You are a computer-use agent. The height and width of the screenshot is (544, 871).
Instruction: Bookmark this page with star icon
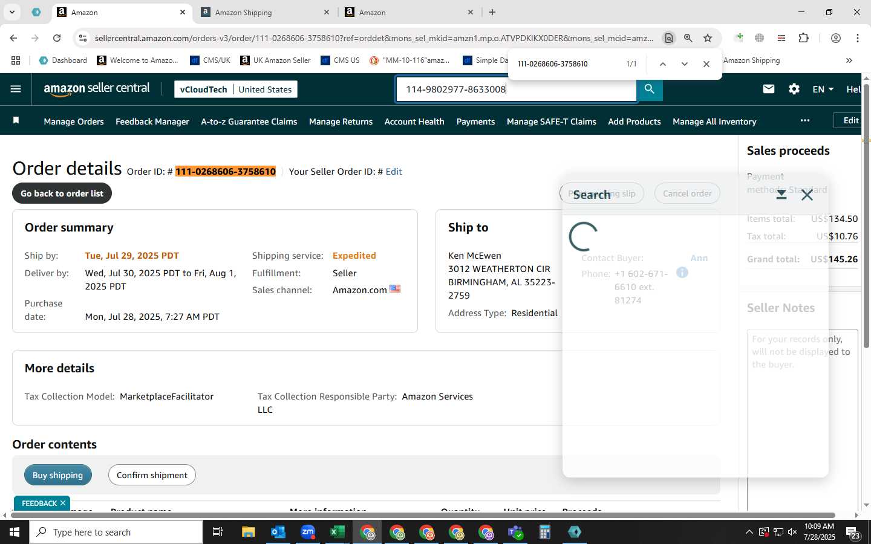click(708, 38)
